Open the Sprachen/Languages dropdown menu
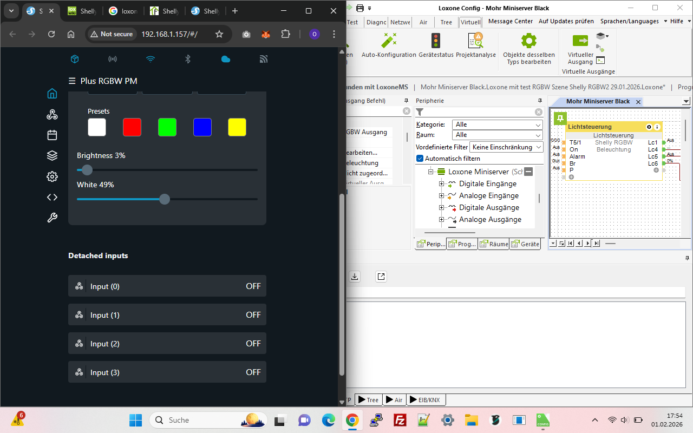693x433 pixels. [x=632, y=22]
